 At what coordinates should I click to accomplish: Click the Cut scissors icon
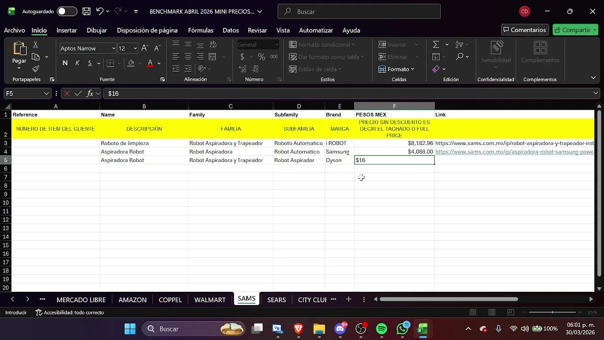[x=35, y=45]
